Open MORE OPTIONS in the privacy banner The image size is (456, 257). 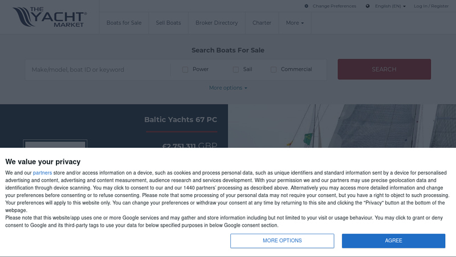(x=282, y=240)
